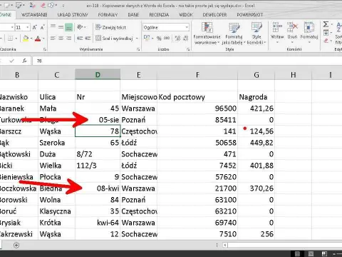This screenshot has width=342, height=257.
Task: Center cell text horizontally
Action: click(61, 38)
